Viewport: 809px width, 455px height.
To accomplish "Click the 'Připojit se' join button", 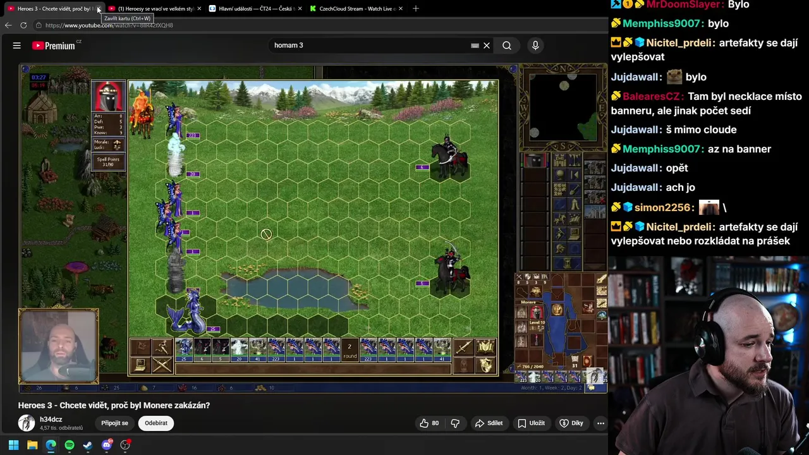I will point(114,423).
